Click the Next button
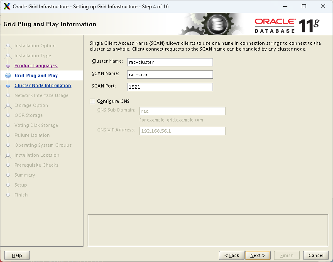333x262 pixels. pyautogui.click(x=258, y=255)
